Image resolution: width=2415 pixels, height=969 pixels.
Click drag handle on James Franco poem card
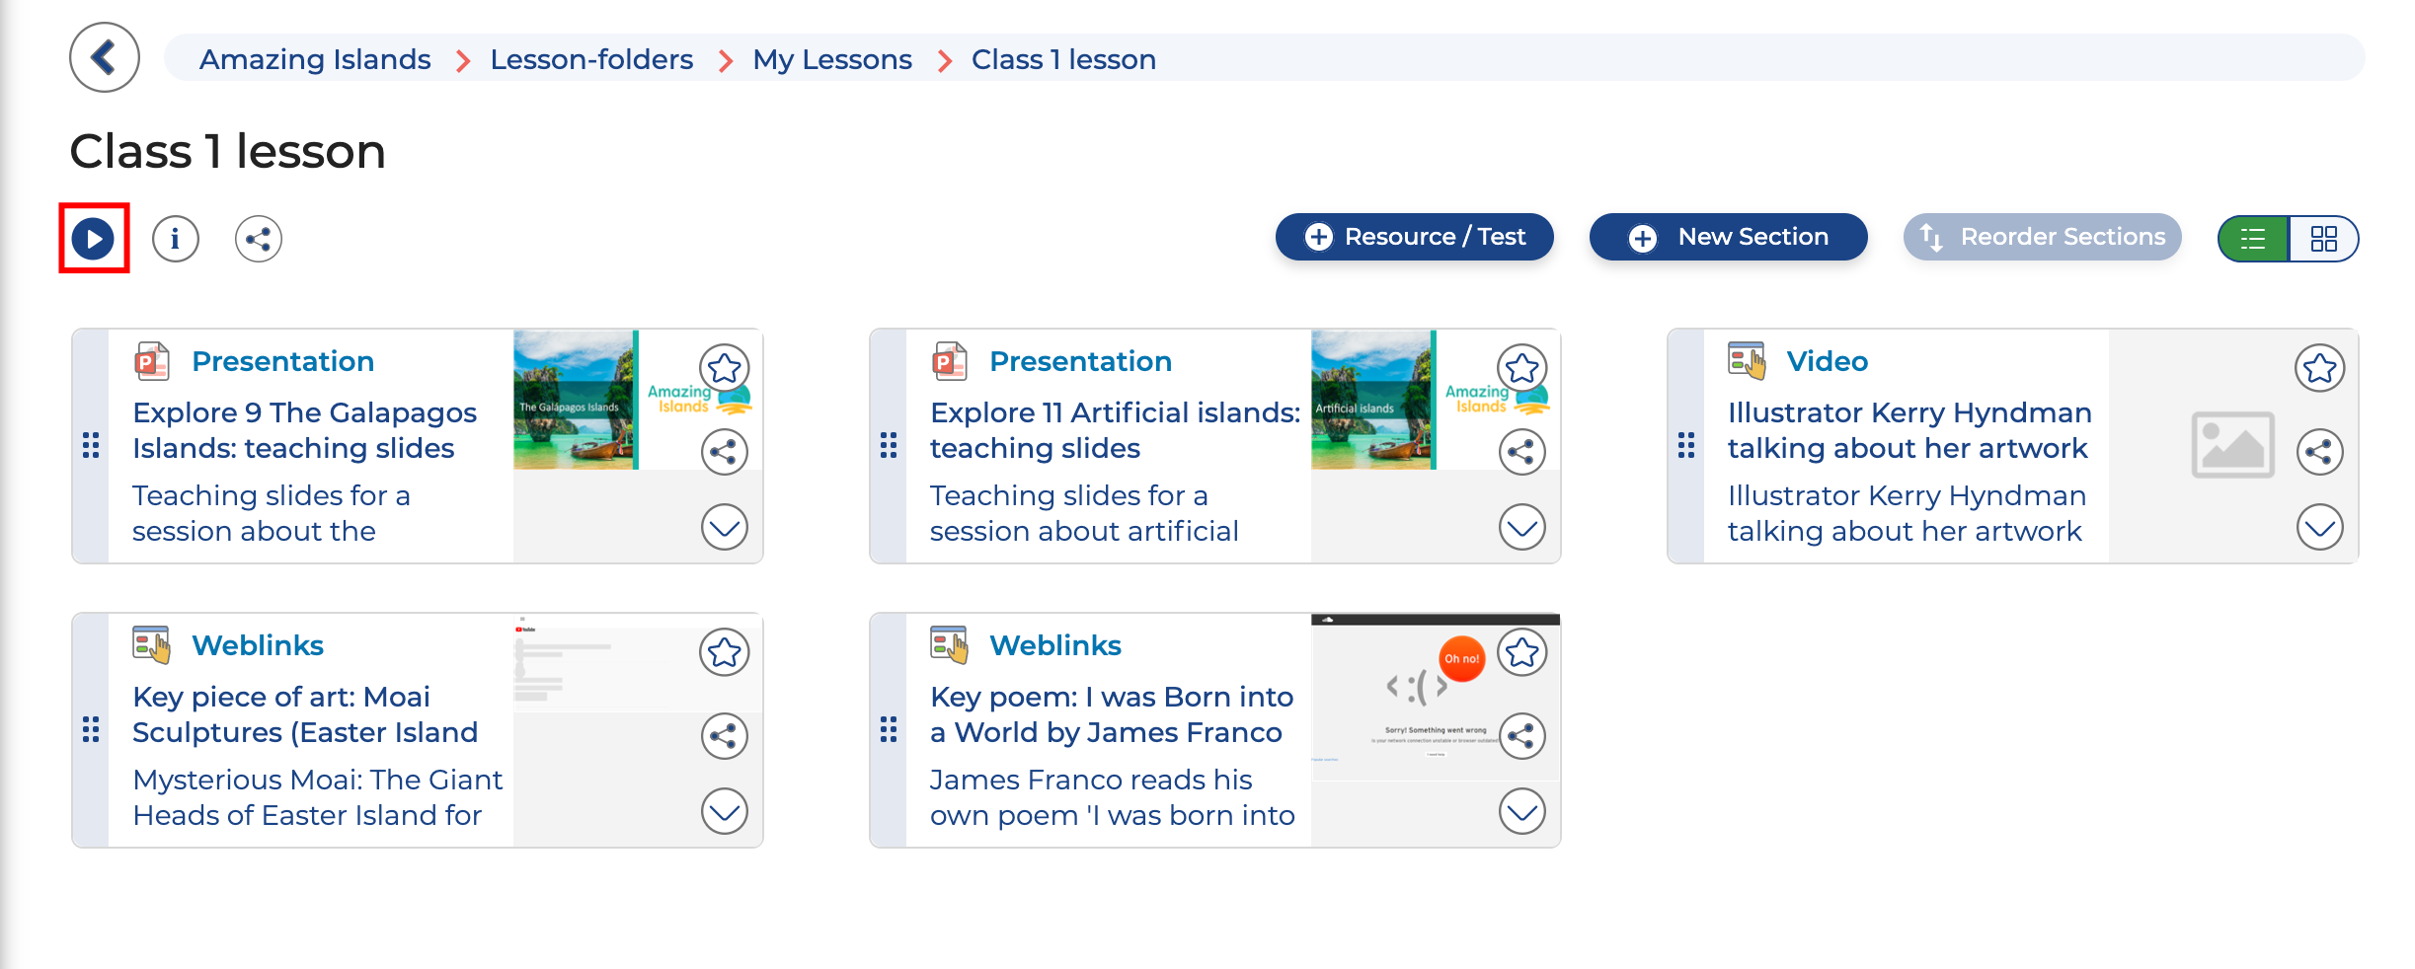tap(889, 730)
